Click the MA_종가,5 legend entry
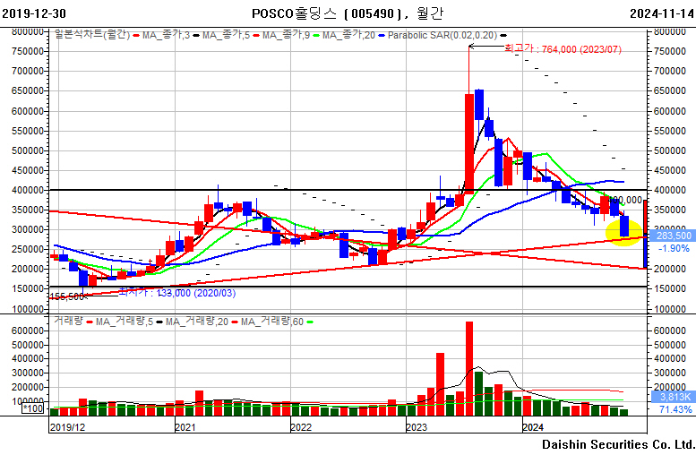The width and height of the screenshot is (696, 455). coord(226,35)
